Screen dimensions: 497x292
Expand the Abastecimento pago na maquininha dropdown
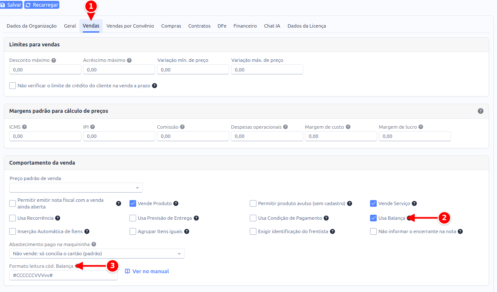click(96, 254)
